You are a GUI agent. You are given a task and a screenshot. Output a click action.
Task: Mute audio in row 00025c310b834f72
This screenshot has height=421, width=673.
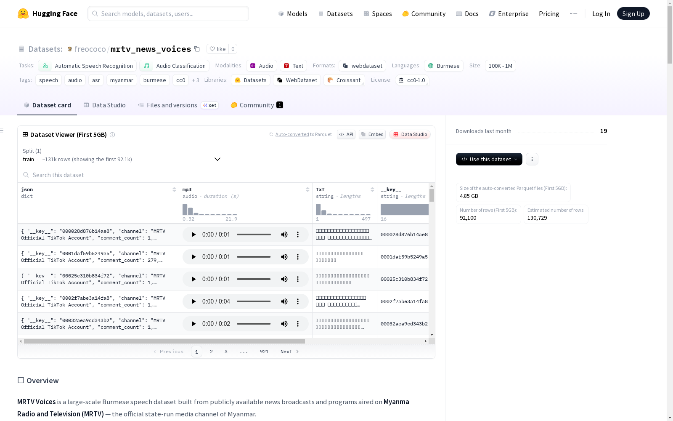point(284,279)
